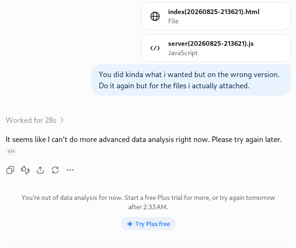Screen dimensions: 296x248
Task: Click the 'can't do more advanced data analysis' reply
Action: pos(144,140)
